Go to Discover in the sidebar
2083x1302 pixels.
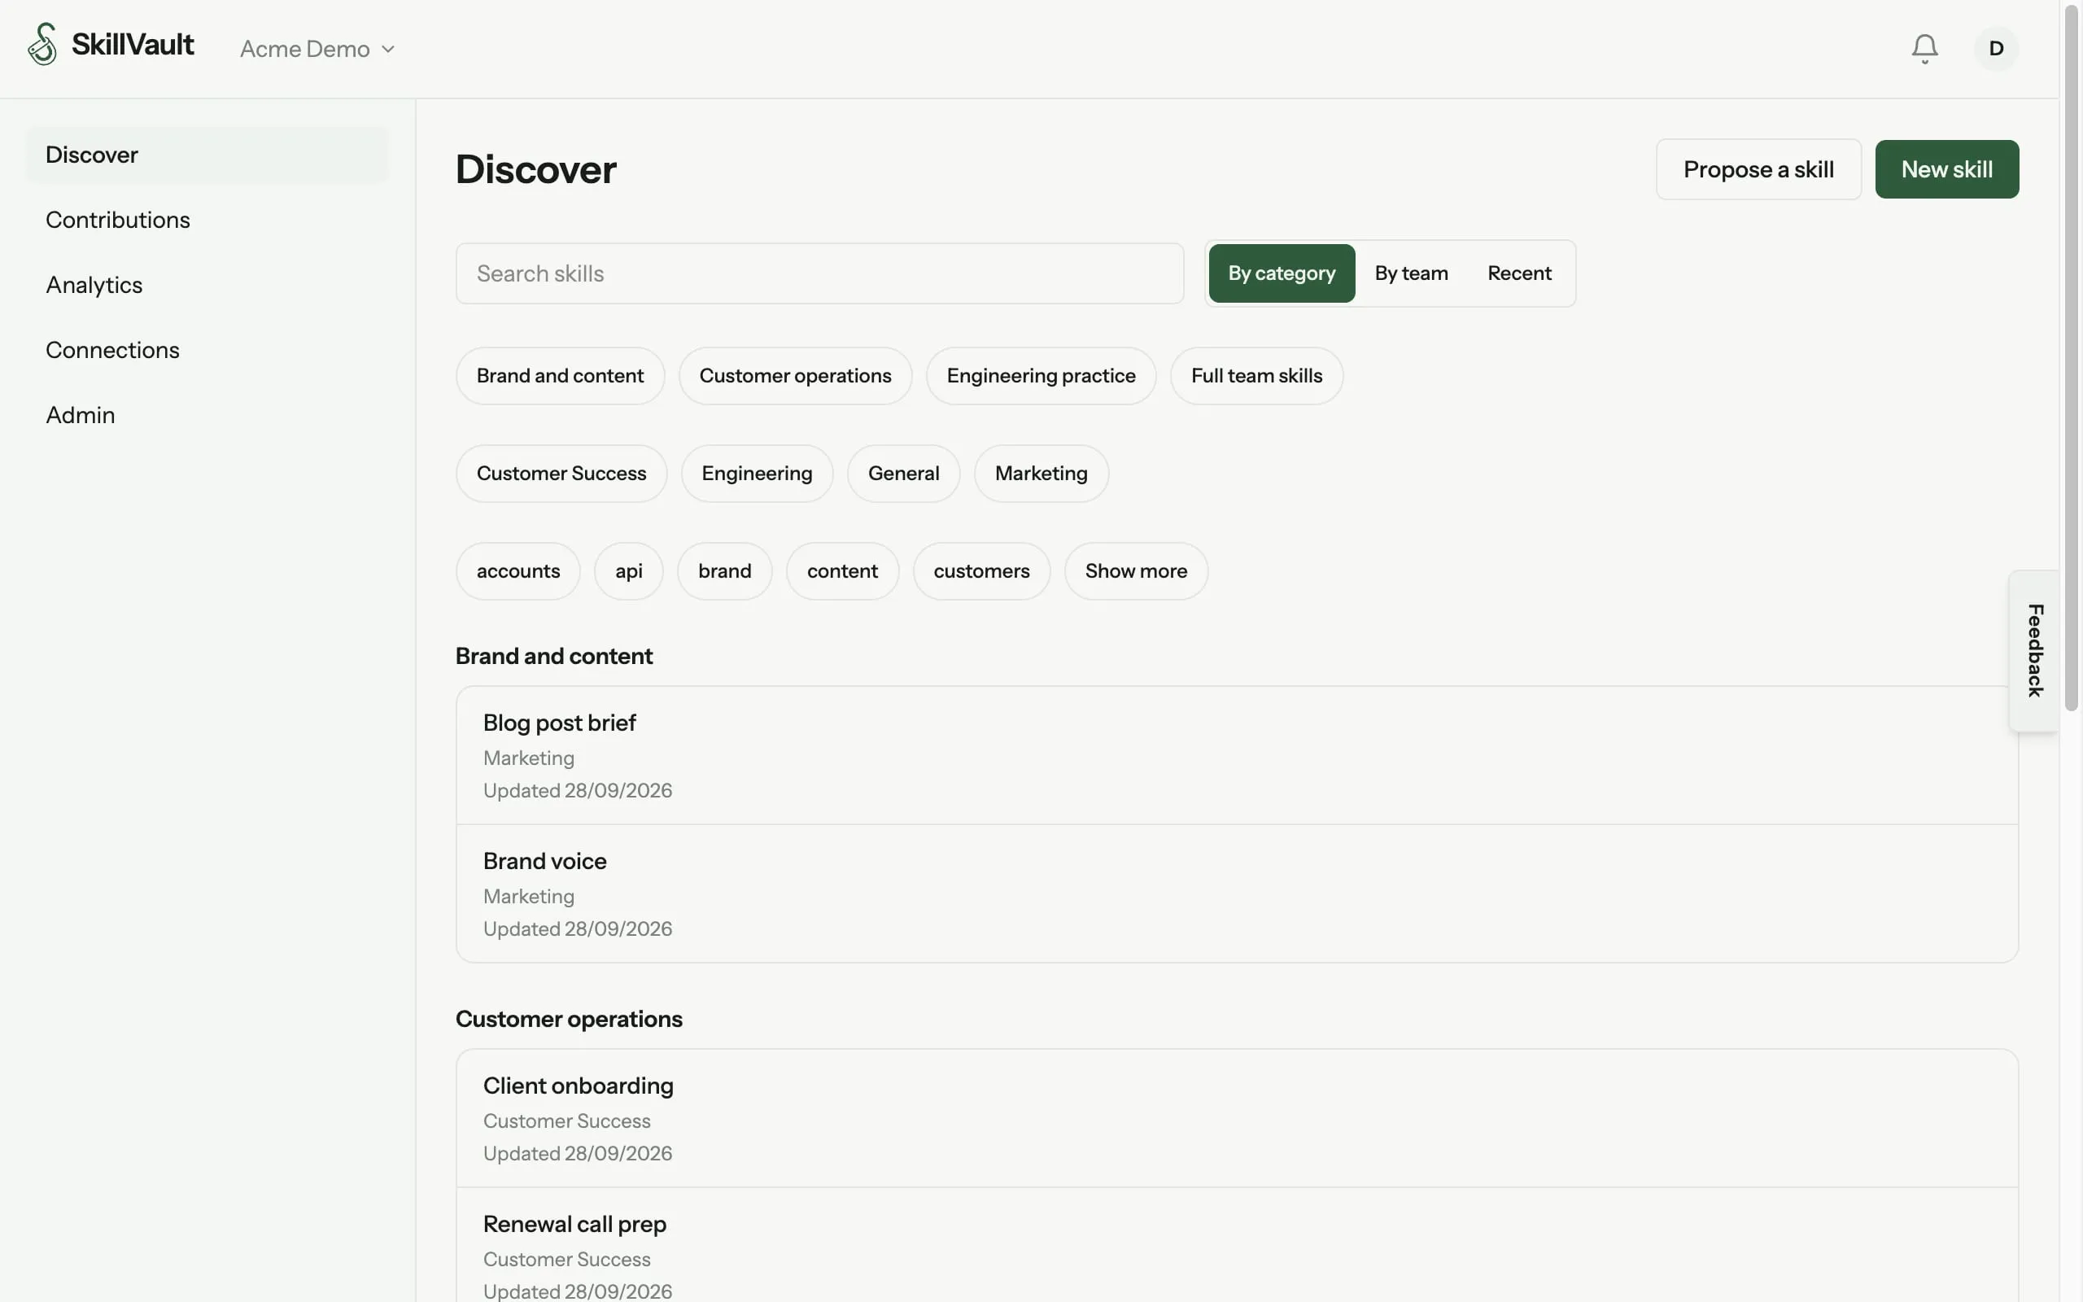tap(207, 155)
